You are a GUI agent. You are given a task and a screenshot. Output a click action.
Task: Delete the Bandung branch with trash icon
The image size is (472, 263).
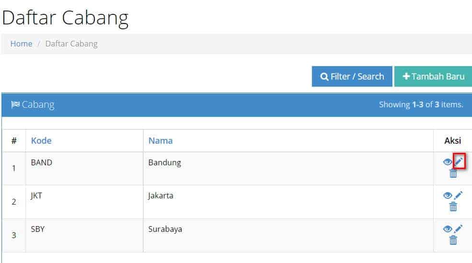(x=453, y=173)
